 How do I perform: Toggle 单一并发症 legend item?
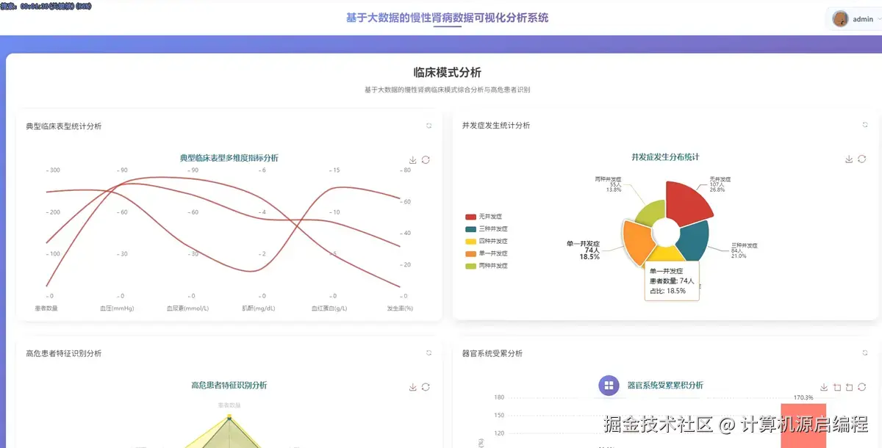tap(486, 253)
